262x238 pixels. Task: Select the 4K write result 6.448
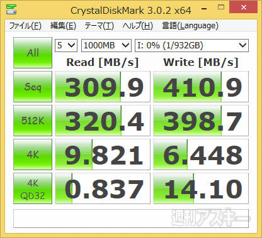(x=201, y=154)
